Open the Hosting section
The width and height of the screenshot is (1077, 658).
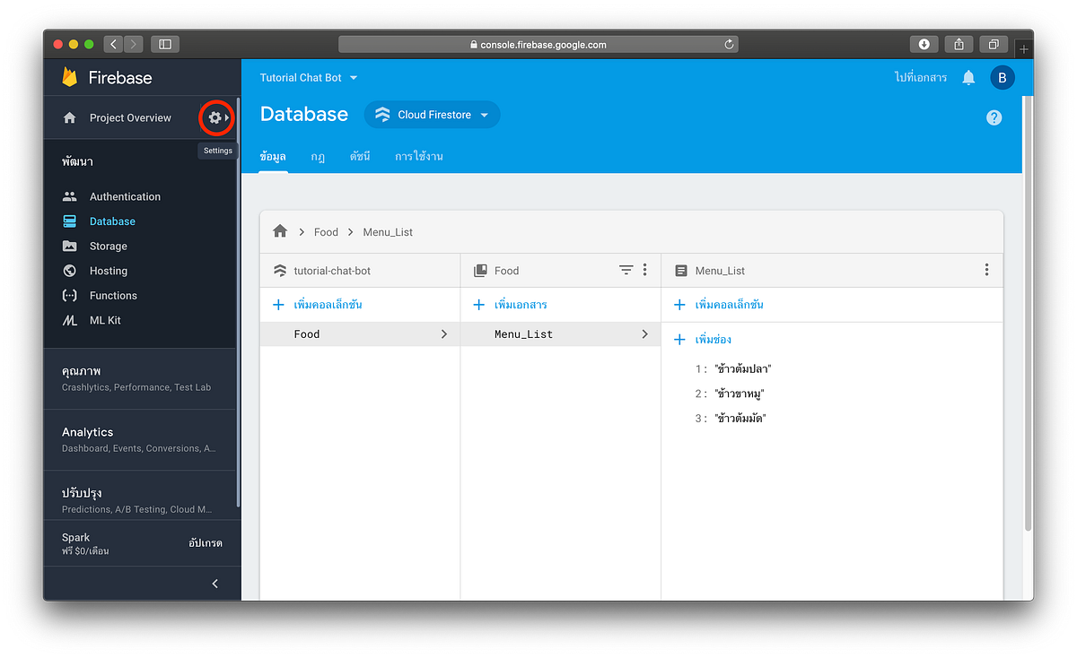point(107,270)
